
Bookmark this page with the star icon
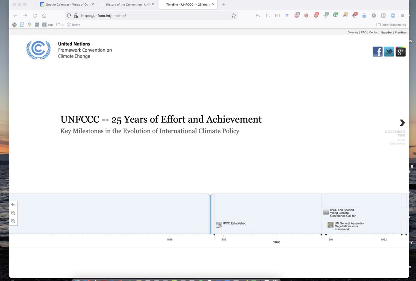coord(234,16)
